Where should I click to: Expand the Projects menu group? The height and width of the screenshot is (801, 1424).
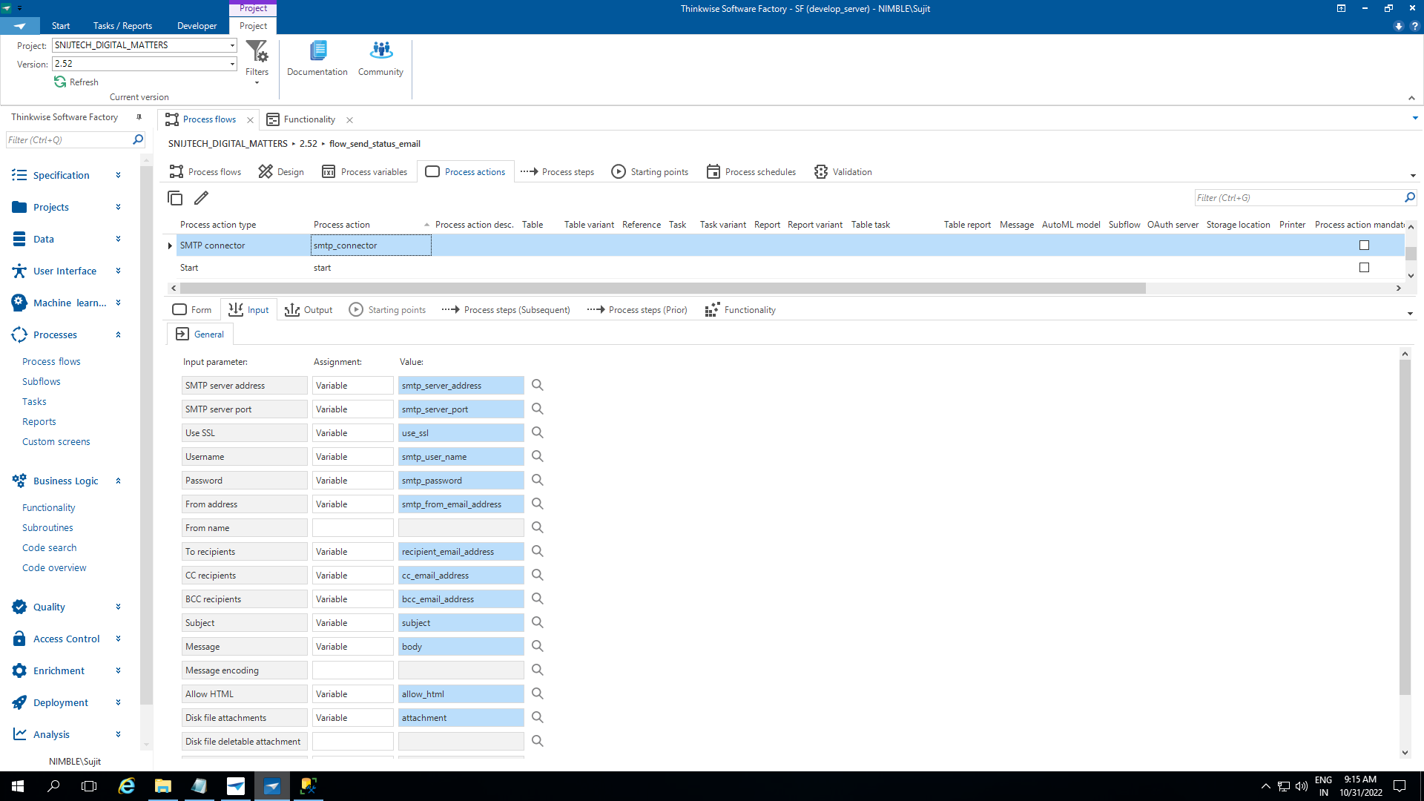point(68,207)
